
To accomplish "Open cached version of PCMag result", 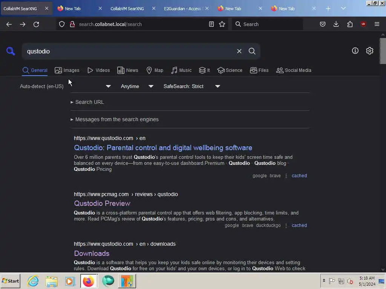I will (299, 225).
